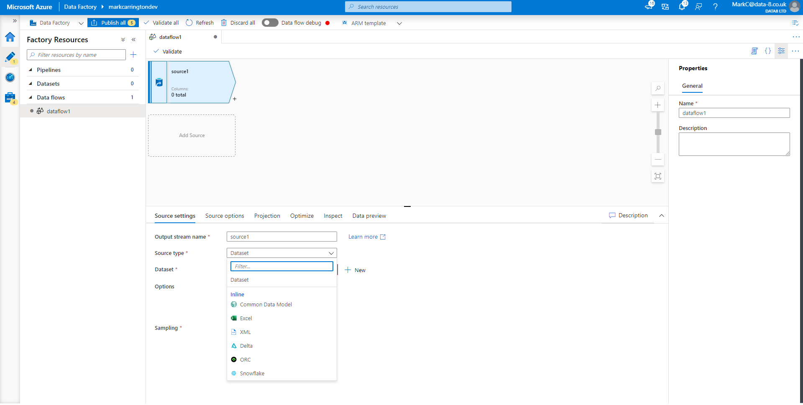Open the Projection tab
803x405 pixels.
point(267,216)
